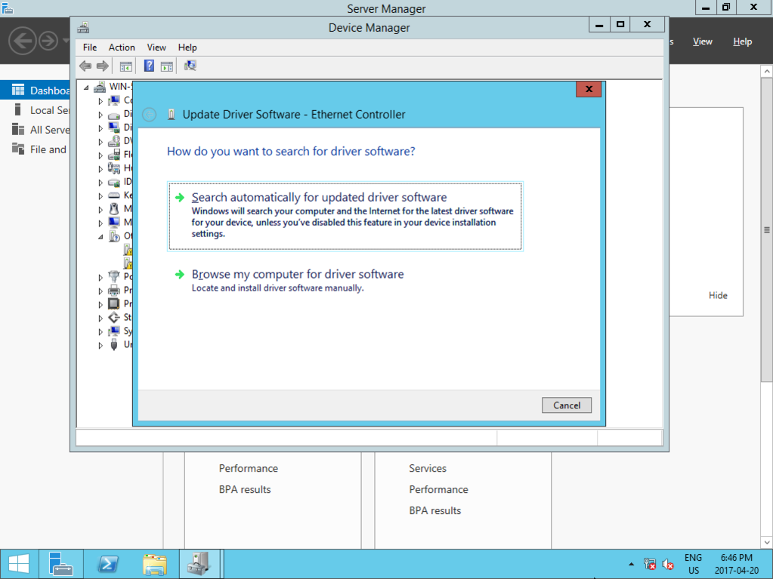Click Cancel in the Update Driver dialog

click(567, 405)
